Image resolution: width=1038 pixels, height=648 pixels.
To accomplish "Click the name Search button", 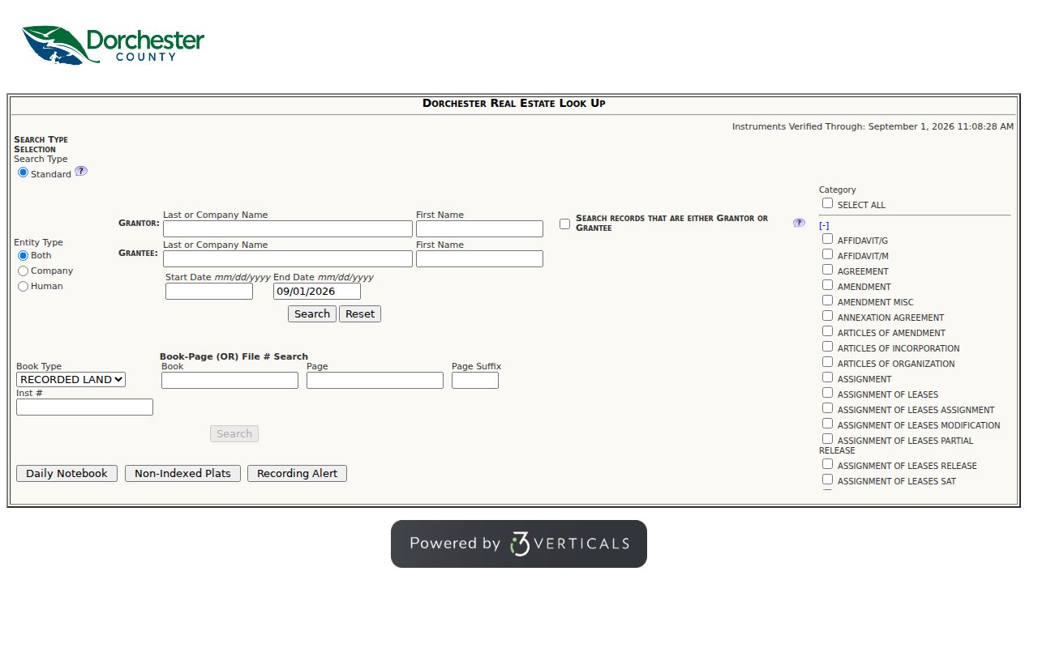I will point(312,313).
